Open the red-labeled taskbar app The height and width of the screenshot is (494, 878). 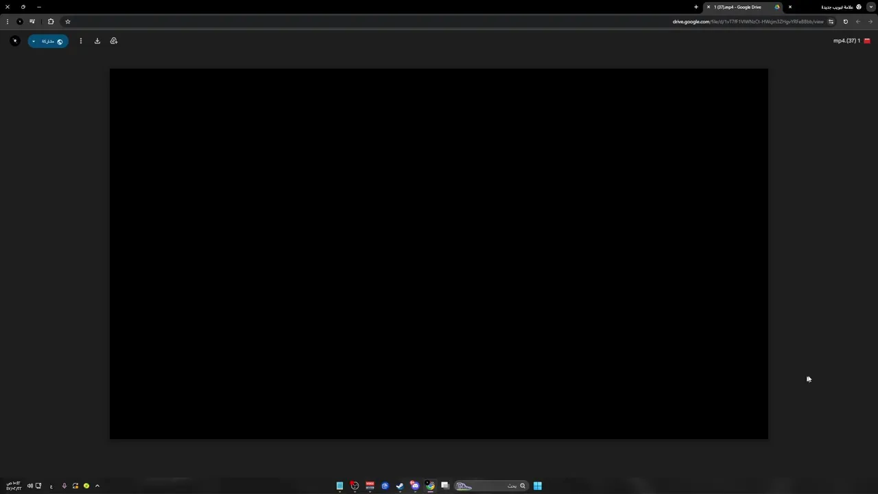point(370,486)
